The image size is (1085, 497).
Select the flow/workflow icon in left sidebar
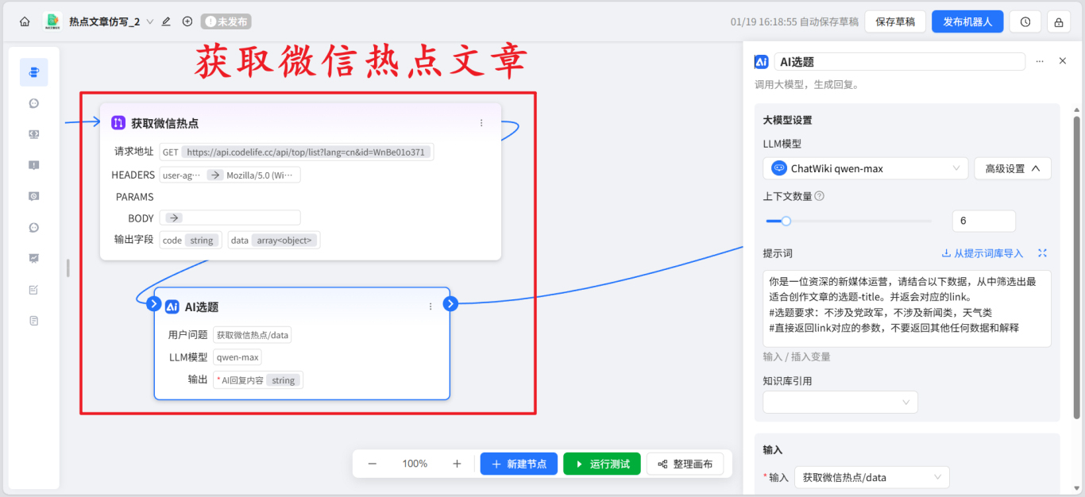click(33, 71)
